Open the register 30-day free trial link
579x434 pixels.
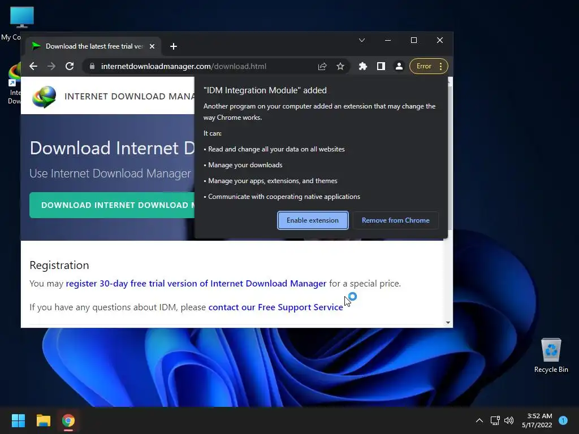pos(196,284)
